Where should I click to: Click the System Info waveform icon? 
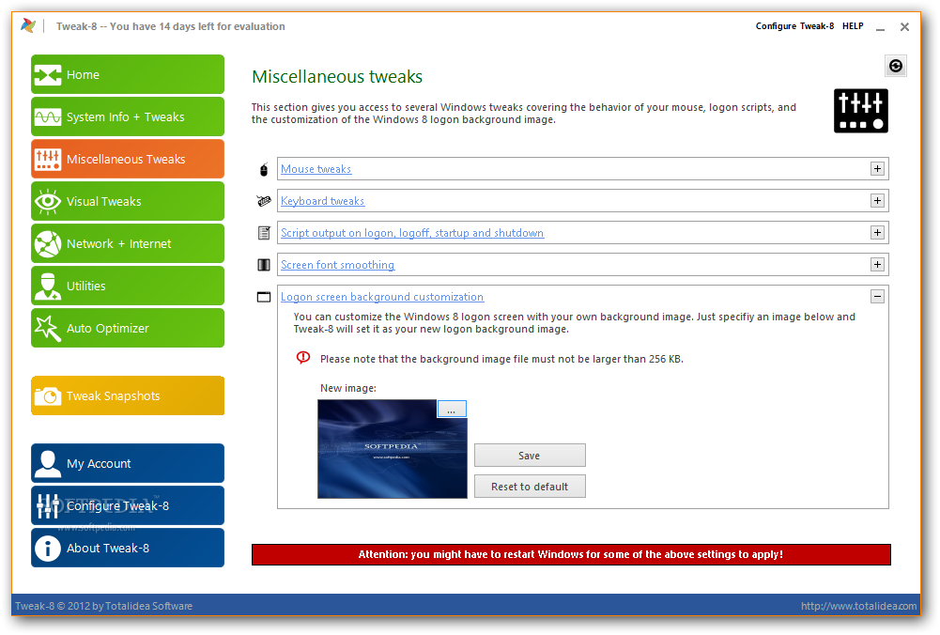click(47, 116)
